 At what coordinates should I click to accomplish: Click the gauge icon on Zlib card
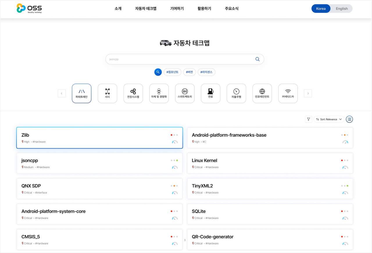[175, 142]
